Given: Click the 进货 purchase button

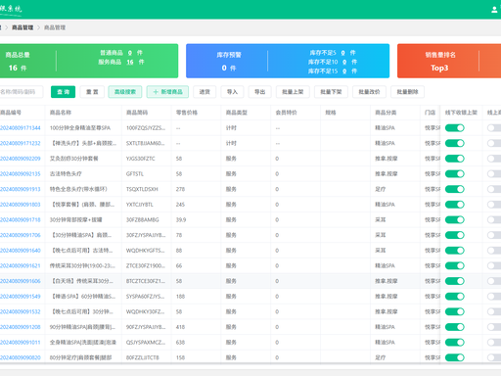Looking at the screenshot, I should point(205,92).
